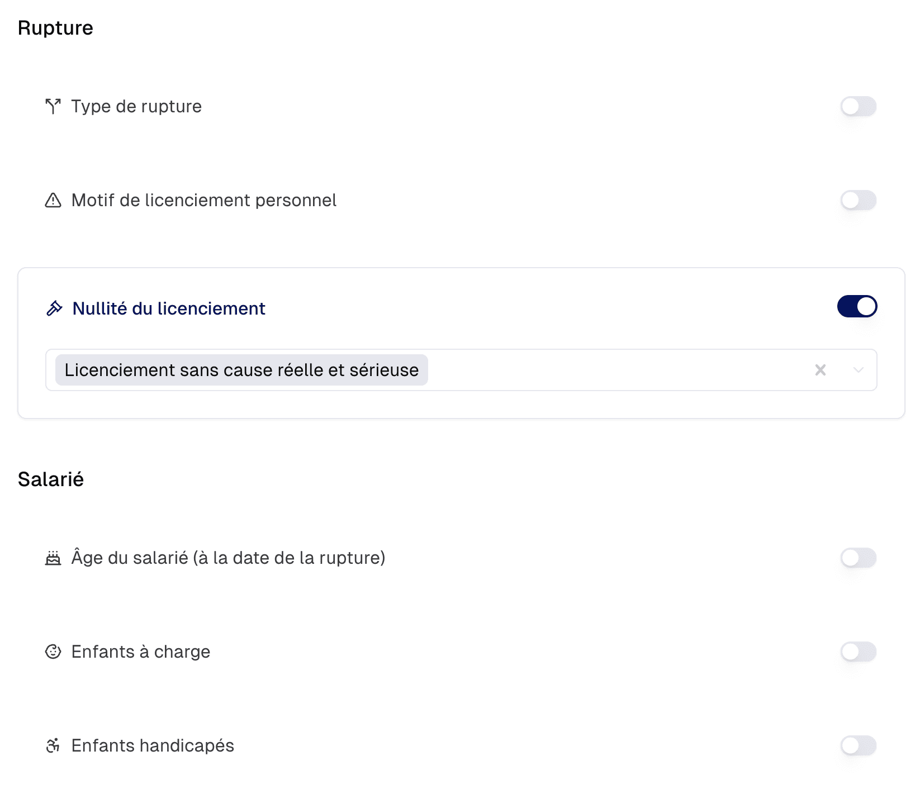Viewport: 920px width, 789px height.
Task: Enable the Type de rupture toggle
Action: [x=858, y=106]
